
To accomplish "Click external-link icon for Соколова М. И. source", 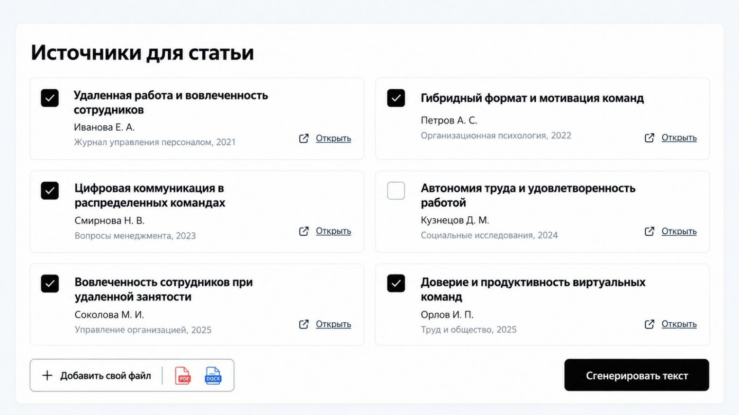I will (x=304, y=324).
